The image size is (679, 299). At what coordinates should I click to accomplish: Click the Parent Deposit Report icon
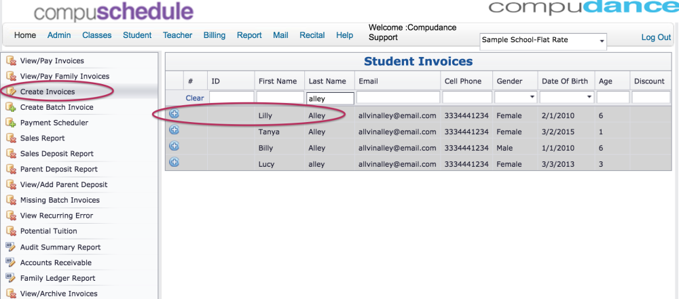tap(11, 170)
